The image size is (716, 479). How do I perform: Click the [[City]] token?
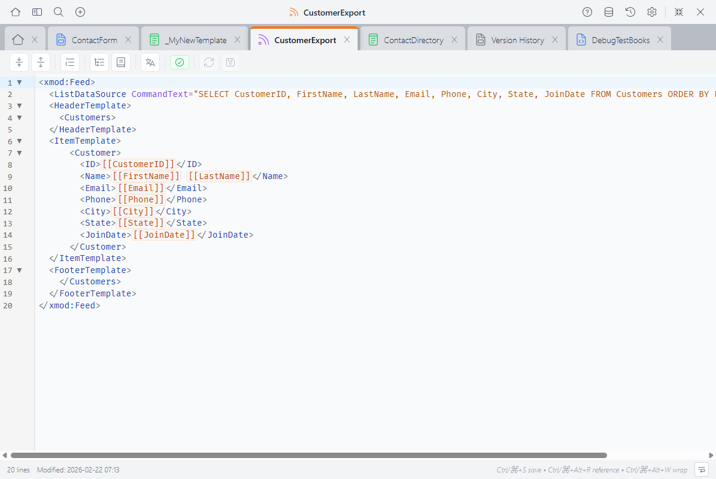click(x=133, y=211)
